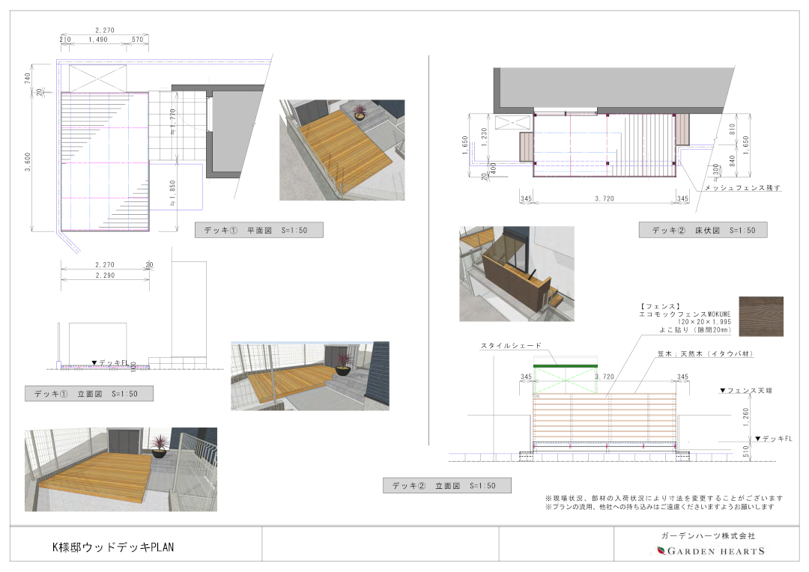Click the エコモックフェンスMOKUME specification text
Screen dimensions: 809x572
tap(685, 314)
